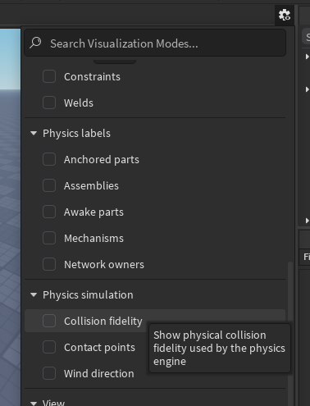
Task: Turn on Collision fidelity checkbox
Action: (49, 321)
